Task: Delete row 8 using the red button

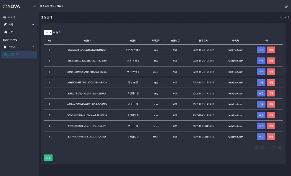Action: pyautogui.click(x=271, y=126)
